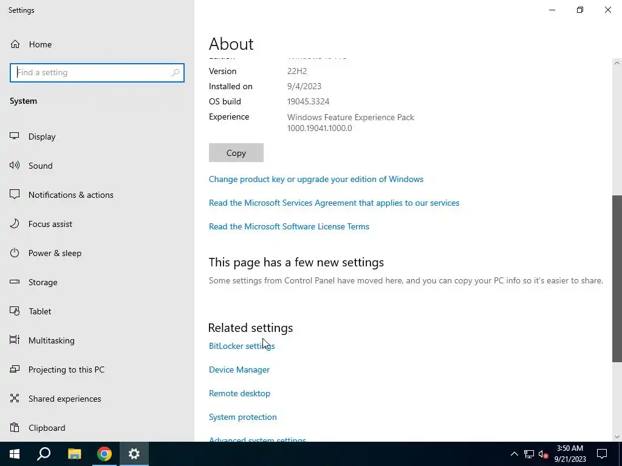Open Display settings
This screenshot has width=622, height=466.
point(33,137)
